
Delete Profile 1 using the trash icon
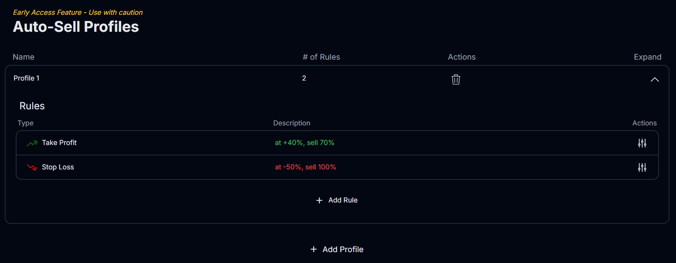tap(456, 79)
